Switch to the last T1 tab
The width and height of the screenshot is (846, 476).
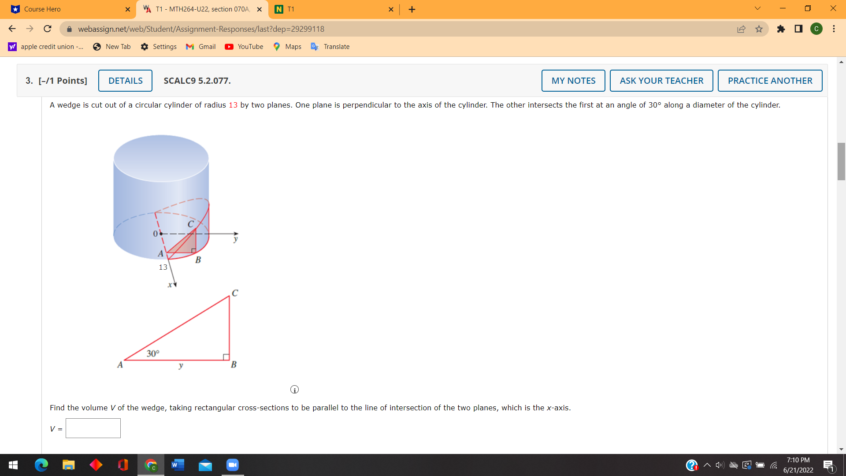[333, 9]
